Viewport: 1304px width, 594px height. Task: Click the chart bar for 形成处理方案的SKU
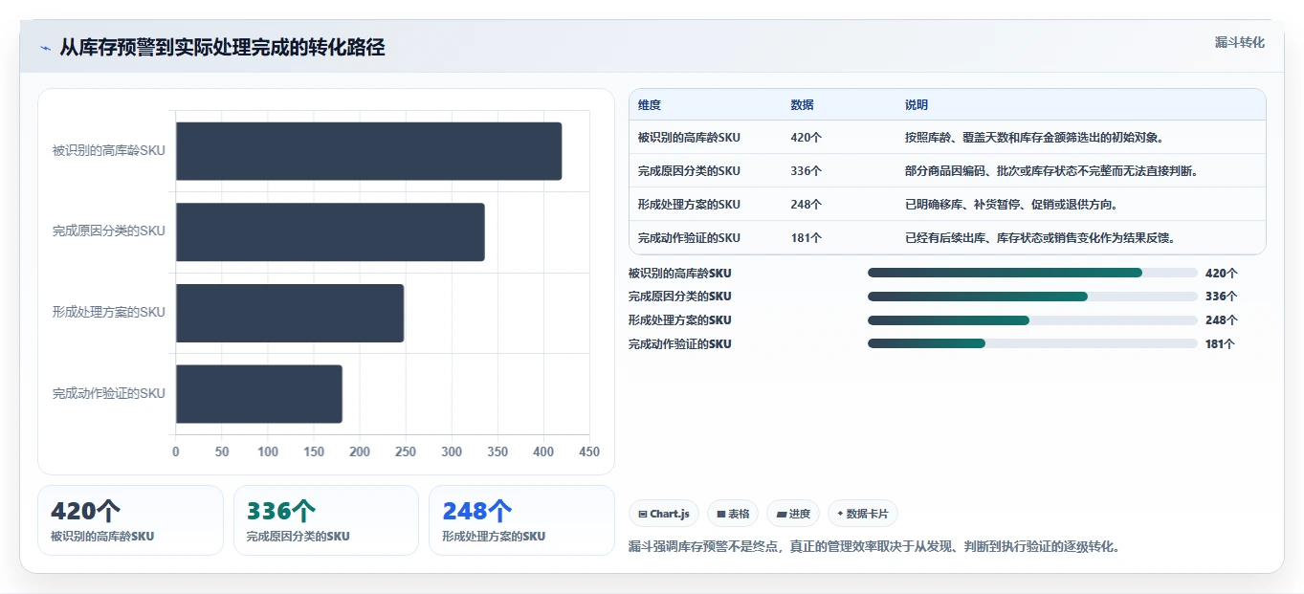coord(290,313)
